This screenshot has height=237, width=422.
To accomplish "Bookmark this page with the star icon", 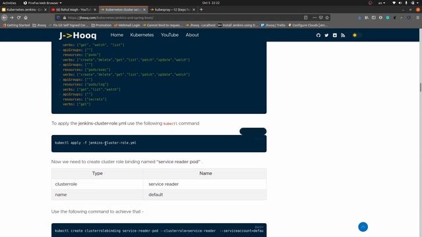I will [327, 18].
